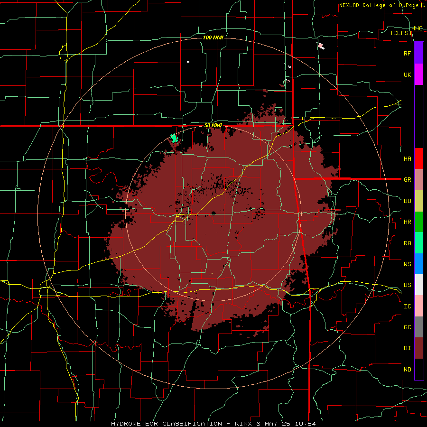The height and width of the screenshot is (427, 427).
Task: Select the BD yellow legend swatch
Action: pyautogui.click(x=419, y=201)
